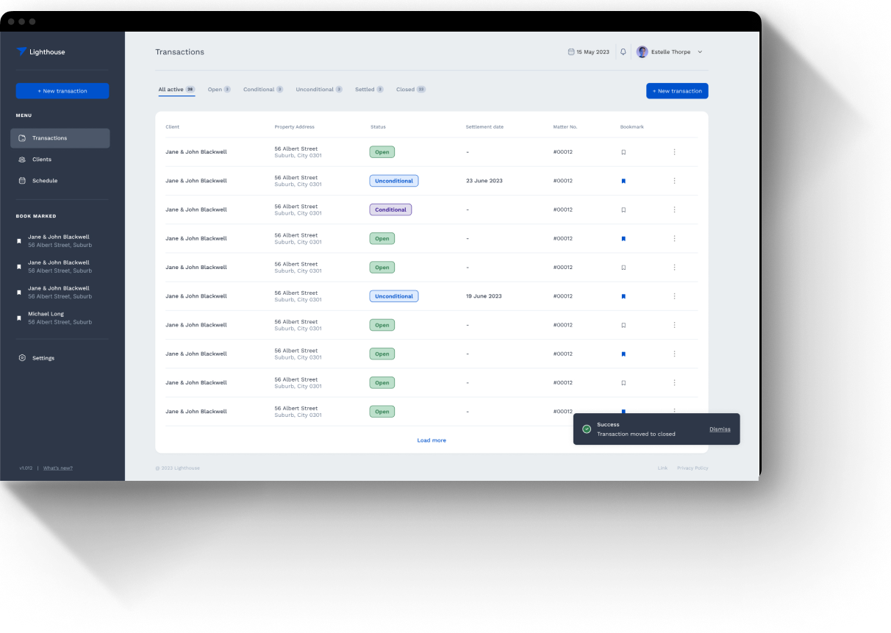The width and height of the screenshot is (891, 633).
Task: Expand the Estelle Thorpe profile dropdown
Action: tap(699, 51)
